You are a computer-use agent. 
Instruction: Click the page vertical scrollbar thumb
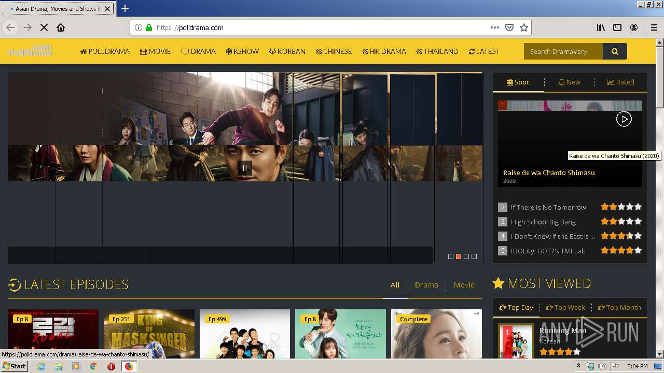coord(659,78)
